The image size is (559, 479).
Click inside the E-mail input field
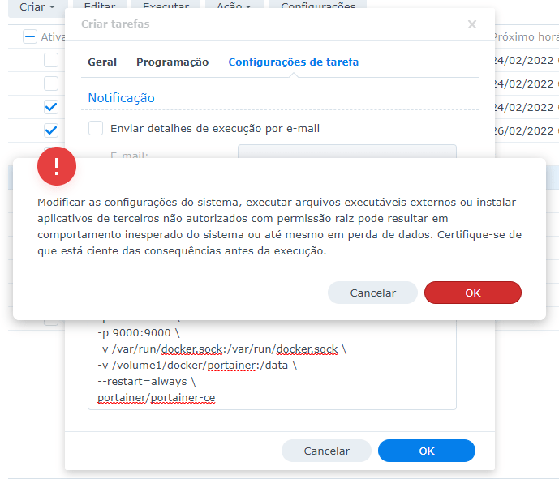(x=346, y=153)
